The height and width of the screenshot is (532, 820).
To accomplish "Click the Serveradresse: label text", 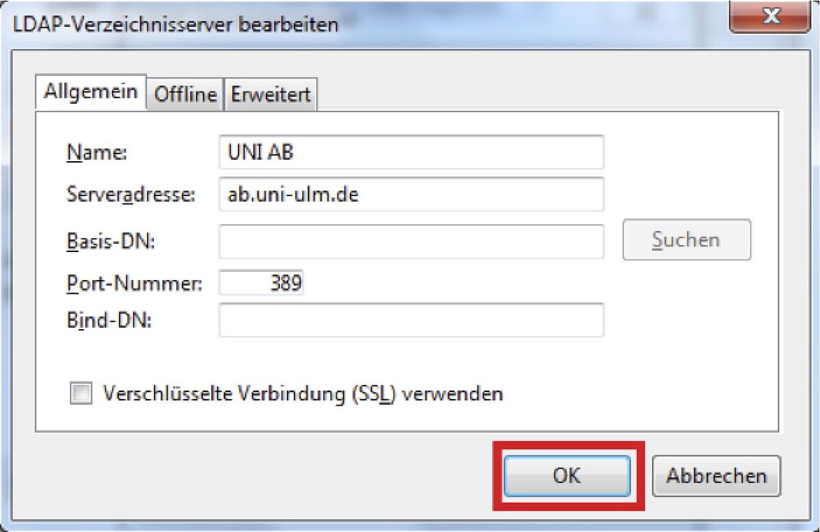I will [131, 195].
